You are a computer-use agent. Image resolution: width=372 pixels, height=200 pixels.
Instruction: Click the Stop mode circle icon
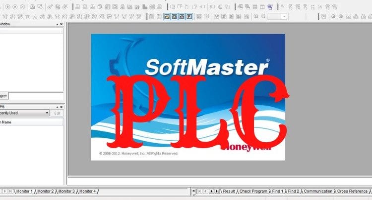[x=15, y=7]
